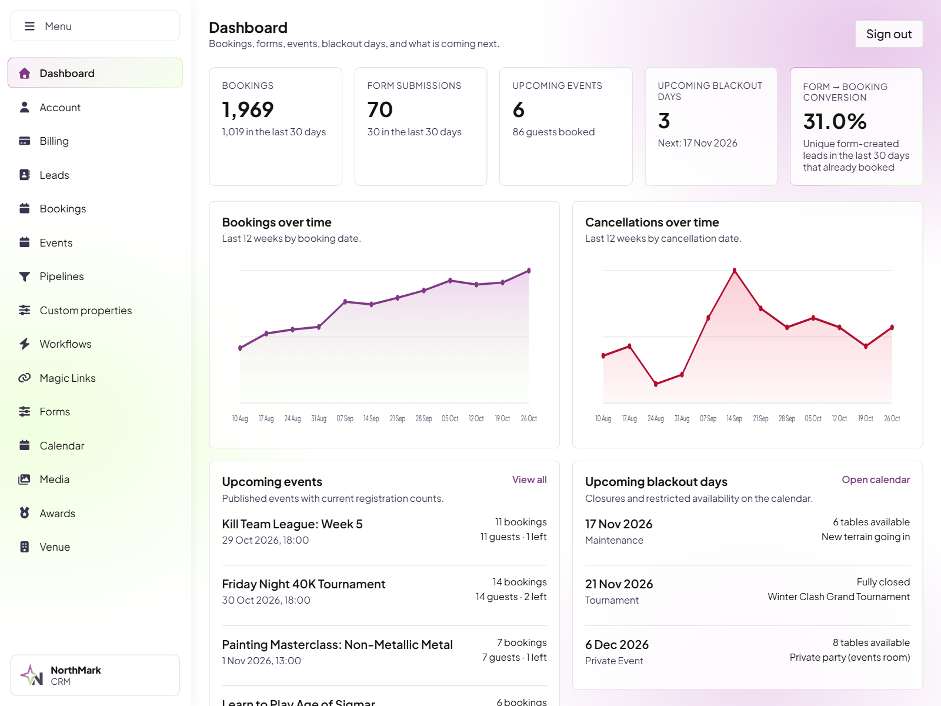Click the Awards medal icon
The height and width of the screenshot is (706, 941).
point(24,513)
